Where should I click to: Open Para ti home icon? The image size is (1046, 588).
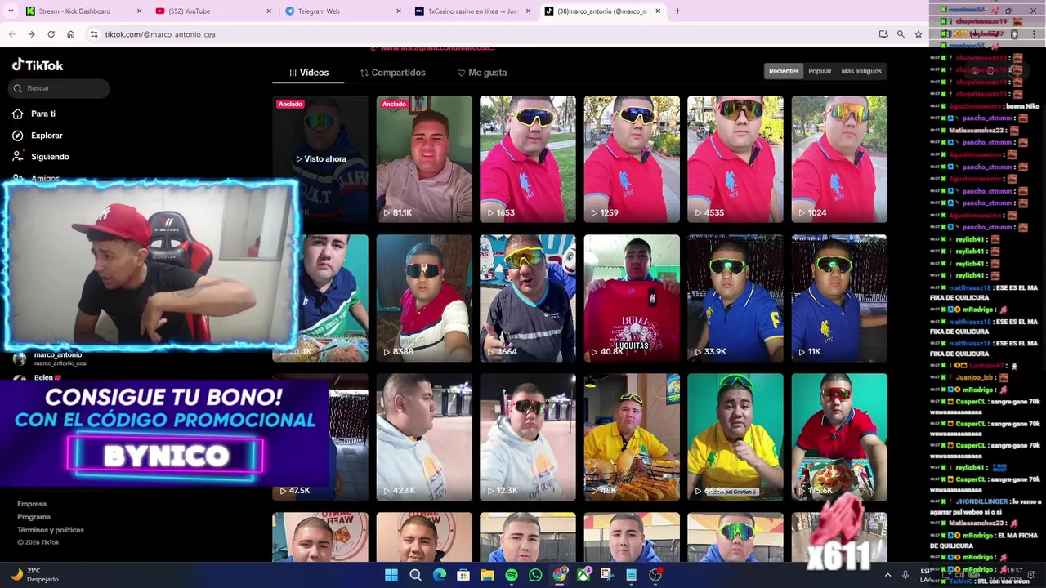(x=18, y=114)
